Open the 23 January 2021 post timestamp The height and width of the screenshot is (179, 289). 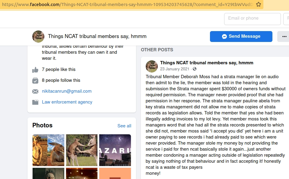[x=175, y=69]
